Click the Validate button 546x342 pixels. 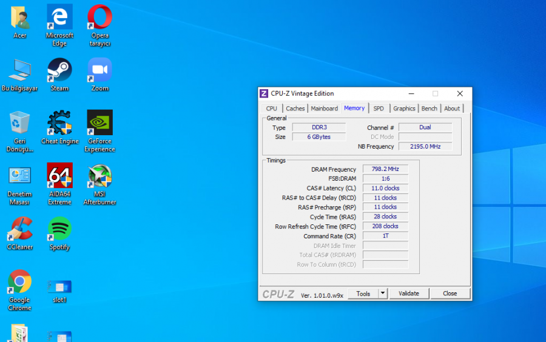click(x=408, y=293)
